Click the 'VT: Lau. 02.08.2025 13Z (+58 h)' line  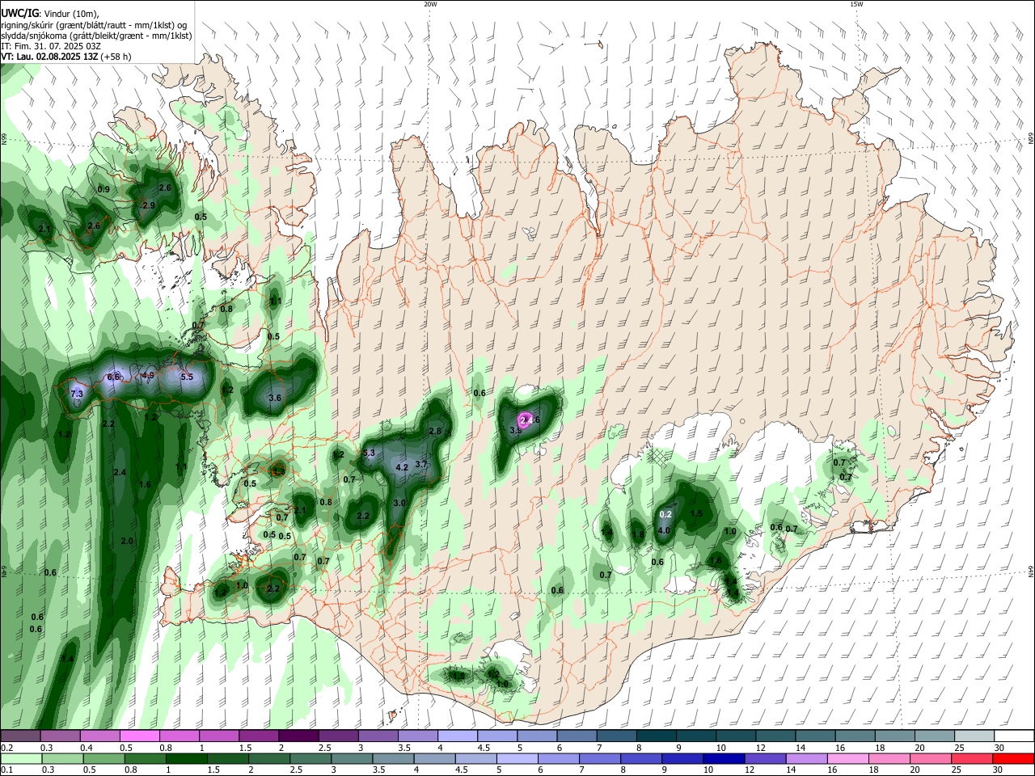66,57
